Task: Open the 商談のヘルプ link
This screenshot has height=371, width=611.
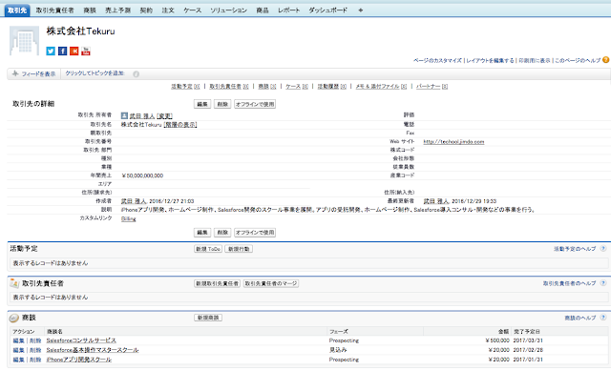Action: pyautogui.click(x=580, y=318)
